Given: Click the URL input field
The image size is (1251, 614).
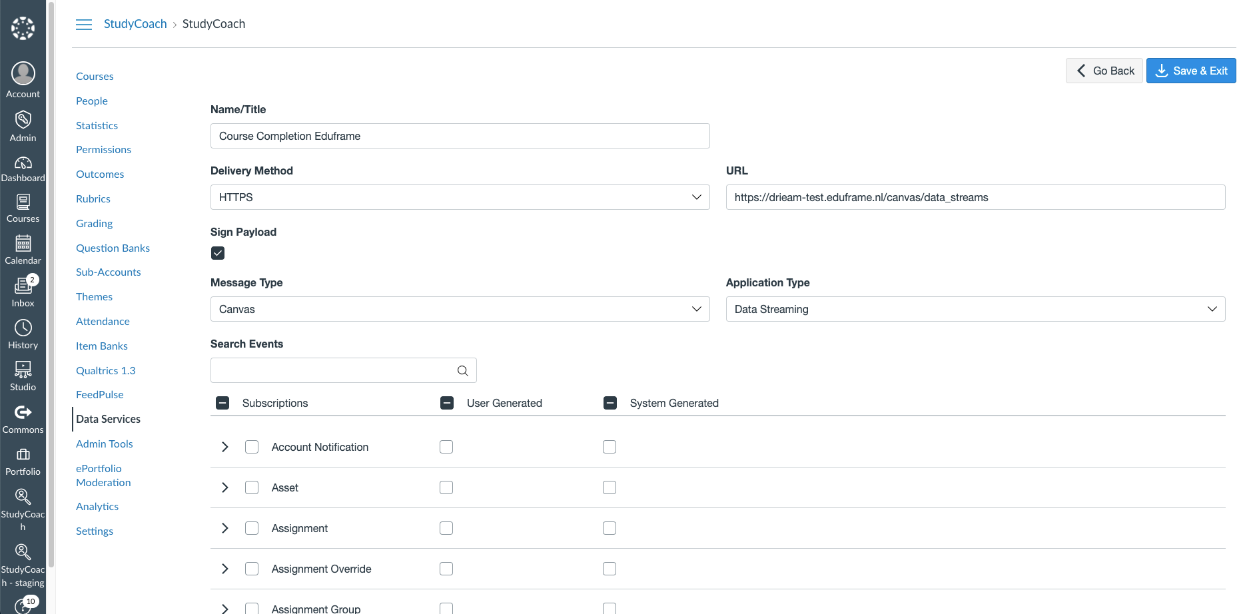Looking at the screenshot, I should [975, 197].
